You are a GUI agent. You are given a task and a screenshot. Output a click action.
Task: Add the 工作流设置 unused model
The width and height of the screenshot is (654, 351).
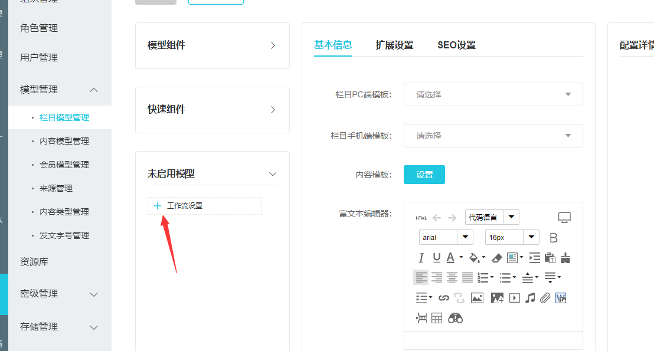pos(158,206)
